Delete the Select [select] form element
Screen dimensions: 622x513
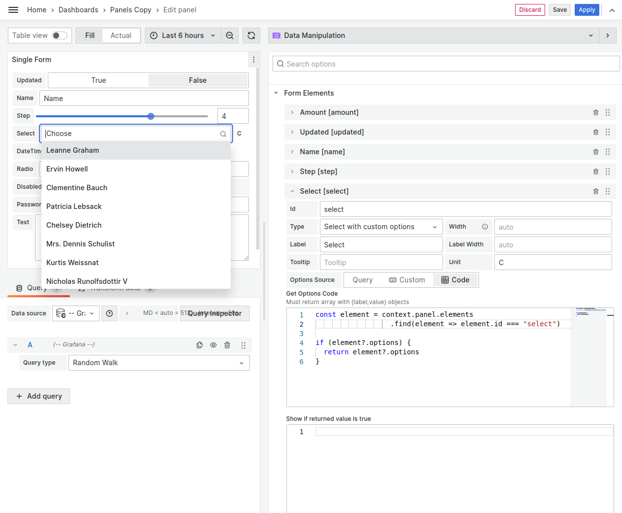(595, 191)
